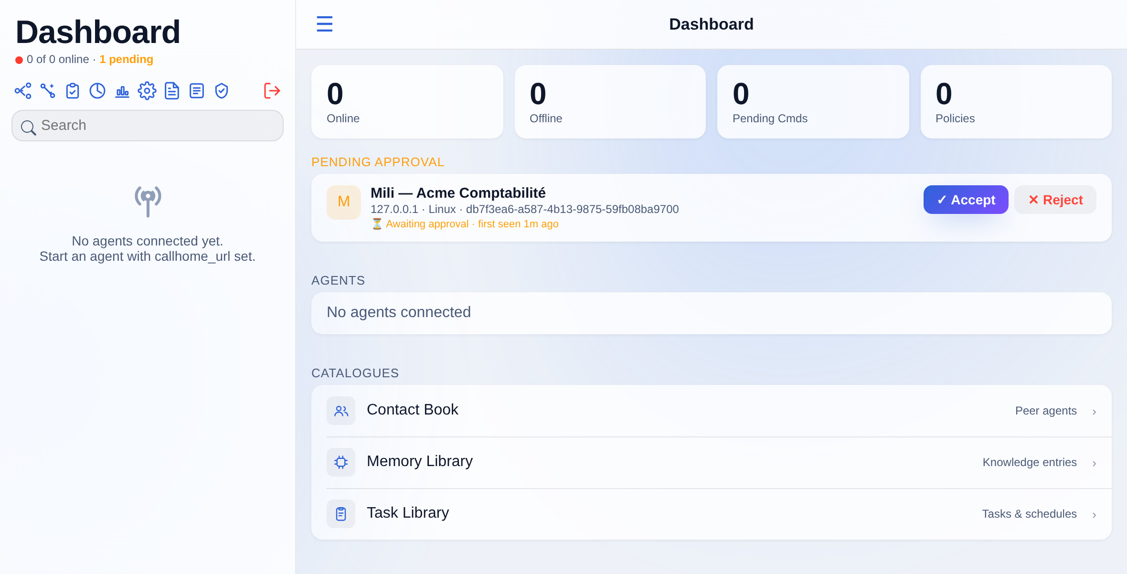The width and height of the screenshot is (1127, 574).
Task: Open the bar chart statistics icon
Action: 122,91
